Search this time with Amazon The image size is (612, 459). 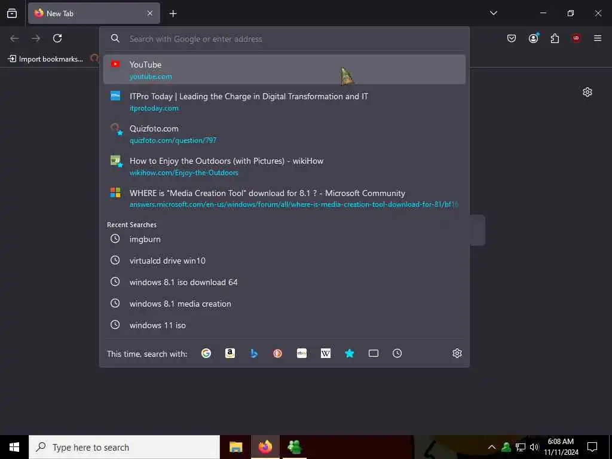point(230,353)
